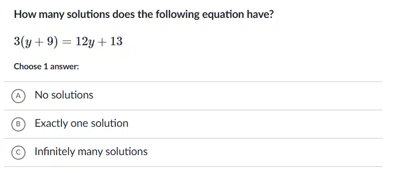401x173 pixels.
Task: Click the '3(y + 9)' left side expression
Action: pyautogui.click(x=36, y=41)
